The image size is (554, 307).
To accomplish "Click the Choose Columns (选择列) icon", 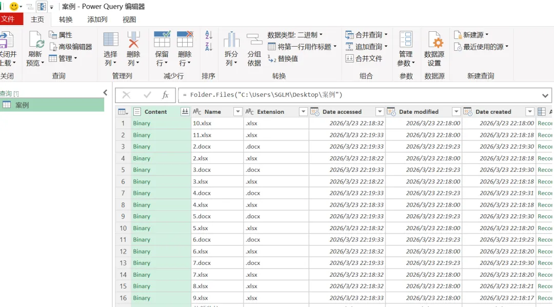I will click(x=111, y=39).
